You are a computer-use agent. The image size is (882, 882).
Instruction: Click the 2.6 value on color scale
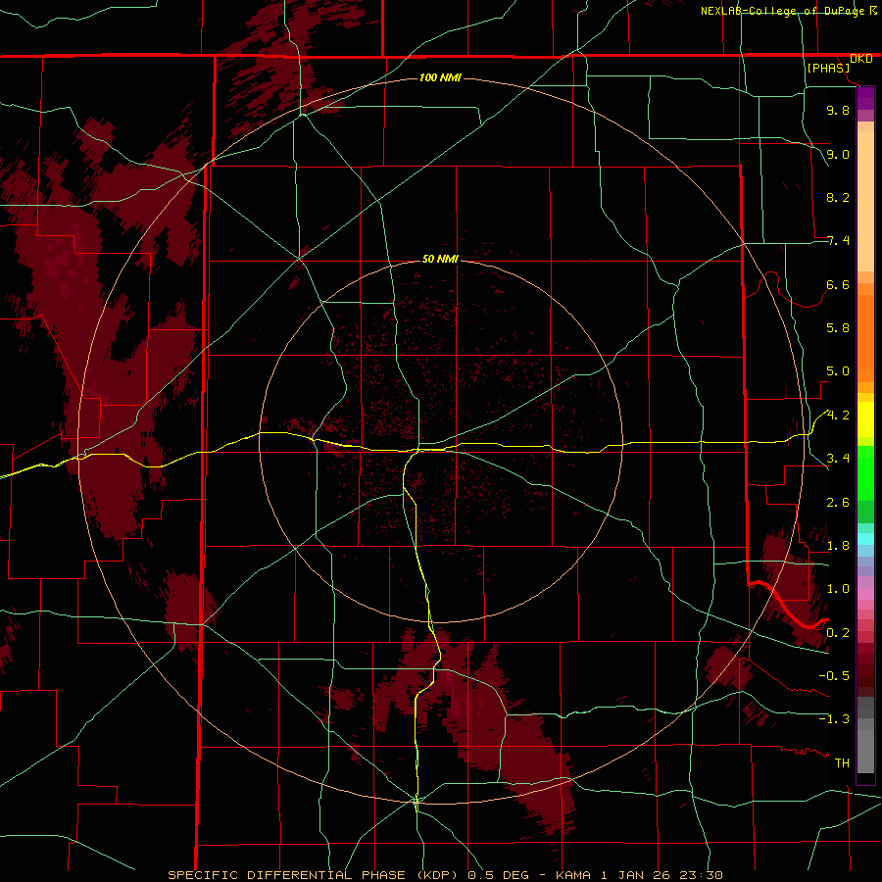tap(838, 503)
